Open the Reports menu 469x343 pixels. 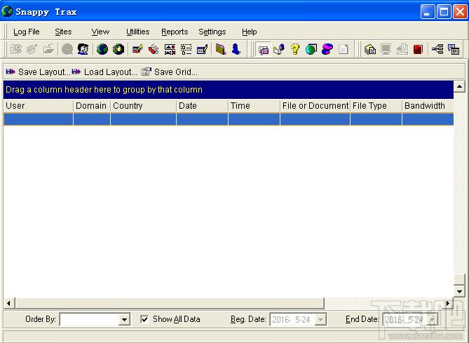tap(175, 32)
